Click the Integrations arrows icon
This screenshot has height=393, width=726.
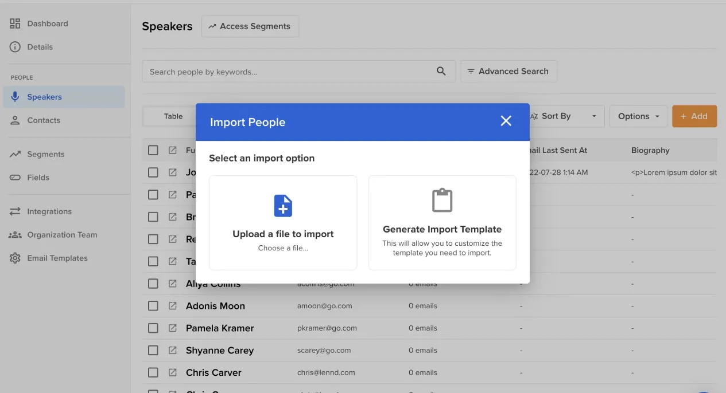click(15, 211)
